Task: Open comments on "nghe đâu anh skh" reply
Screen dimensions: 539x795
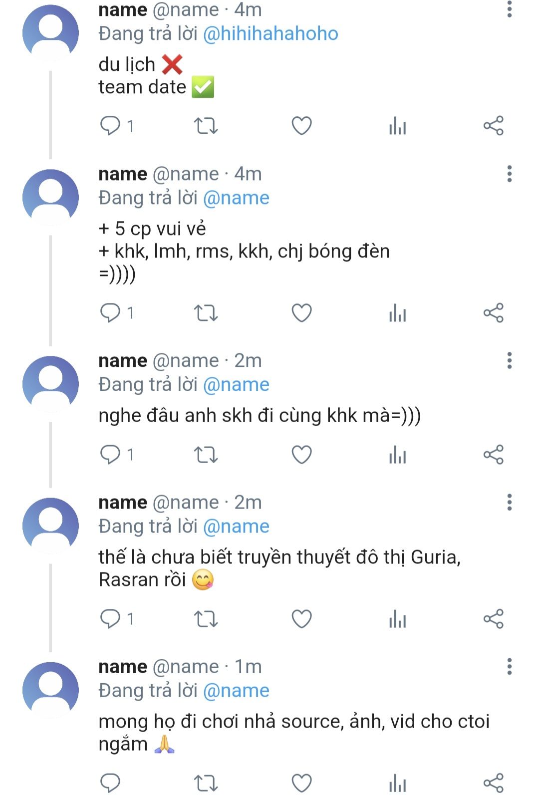Action: click(117, 455)
